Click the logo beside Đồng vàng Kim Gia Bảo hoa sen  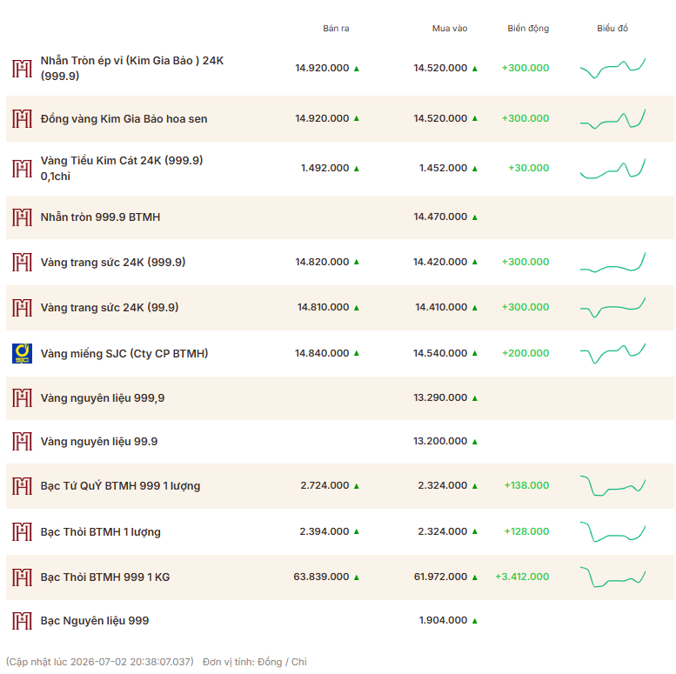pos(22,118)
